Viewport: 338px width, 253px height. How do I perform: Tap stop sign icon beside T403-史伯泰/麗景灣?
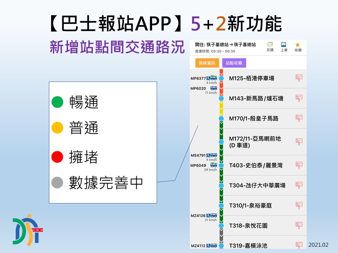[299, 165]
